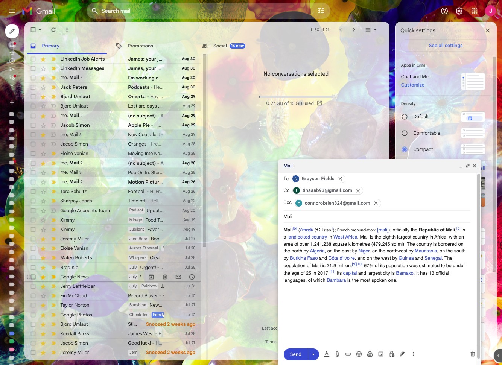Click the insert photo icon
The height and width of the screenshot is (365, 502).
coord(381,354)
